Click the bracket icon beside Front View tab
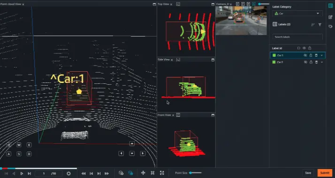 178,115
